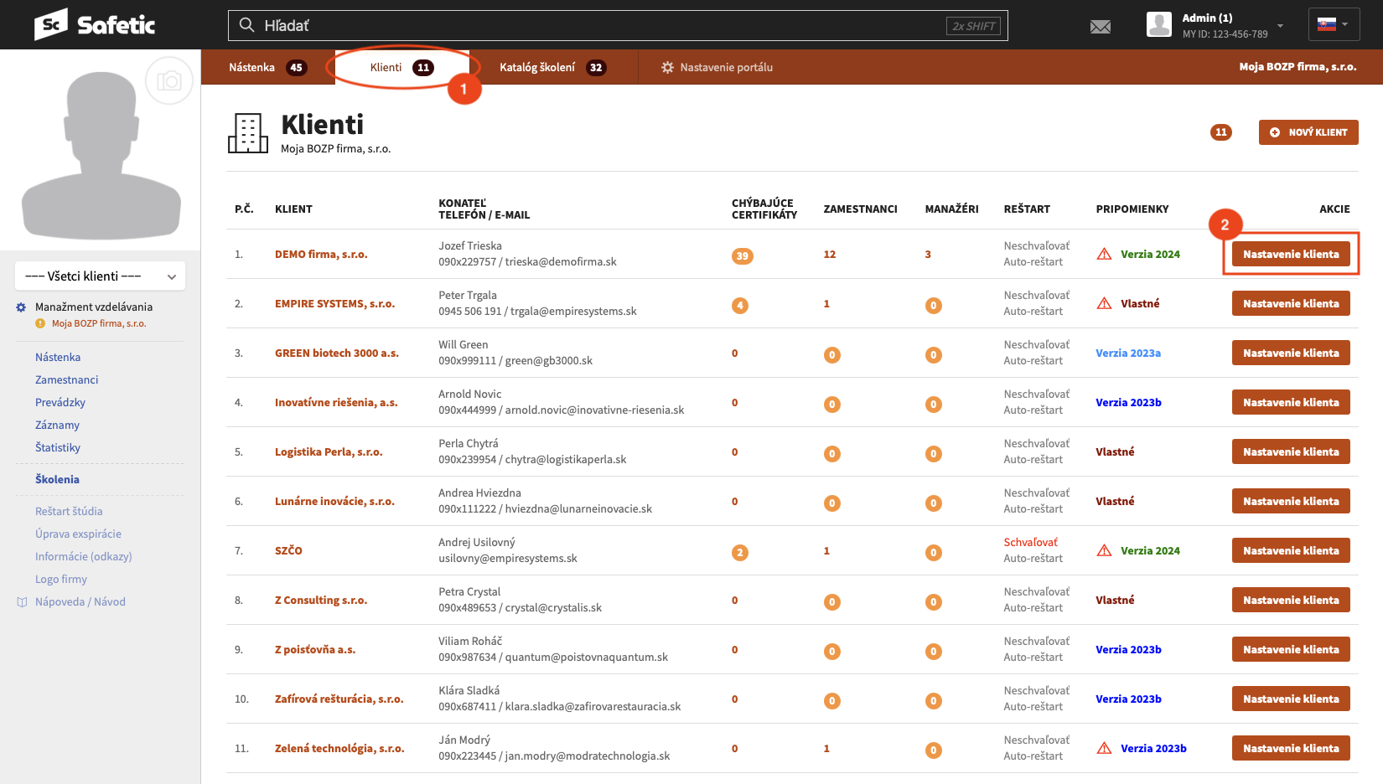Screen dimensions: 1383x784
Task: Focus the Hľadať search field
Action: point(618,25)
